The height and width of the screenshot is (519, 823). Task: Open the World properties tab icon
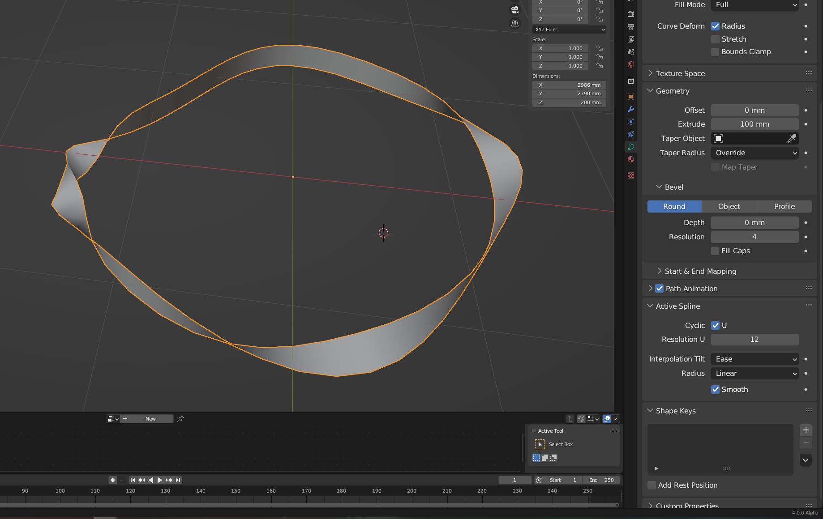[631, 64]
